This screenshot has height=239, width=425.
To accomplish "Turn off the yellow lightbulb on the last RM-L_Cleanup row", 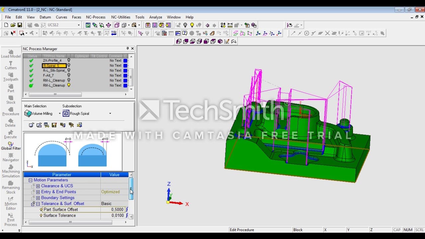I will click(x=69, y=85).
